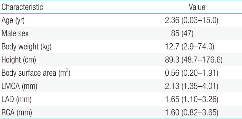The image size is (242, 119).
Task: Select the LMCA (mm) row label
Action: tap(19, 86)
